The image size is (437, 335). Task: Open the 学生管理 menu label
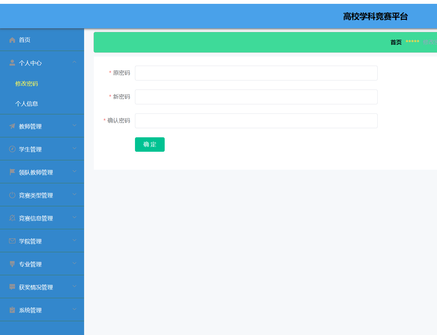coord(30,149)
